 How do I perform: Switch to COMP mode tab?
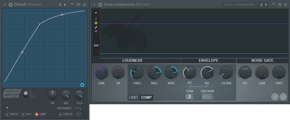click(x=146, y=97)
